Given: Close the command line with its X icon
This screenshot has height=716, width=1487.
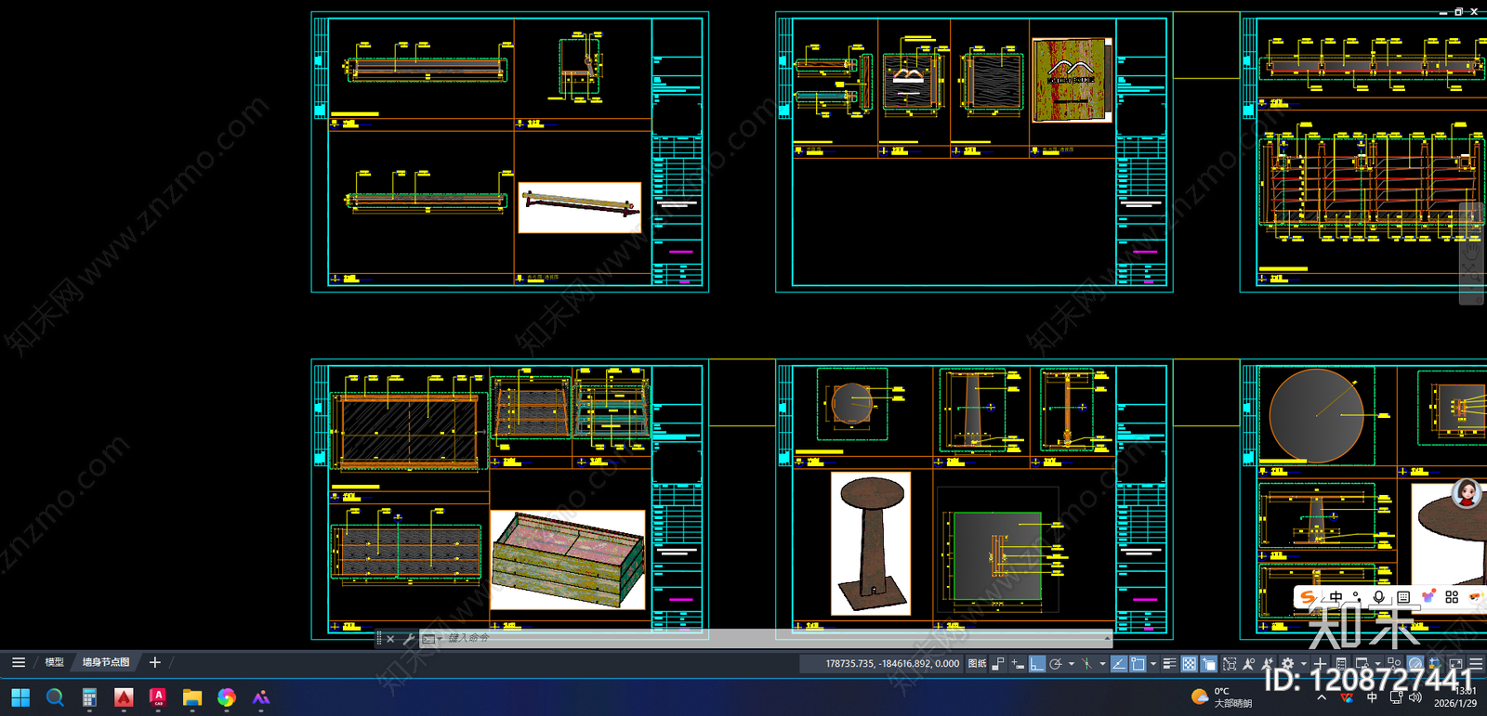Looking at the screenshot, I should point(390,639).
